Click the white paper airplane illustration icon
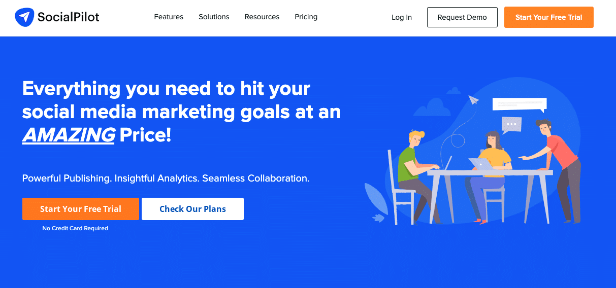The height and width of the screenshot is (288, 616). click(x=474, y=100)
